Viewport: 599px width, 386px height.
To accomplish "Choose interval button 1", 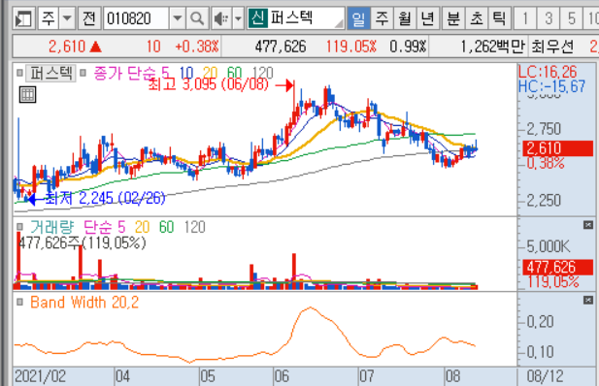I will pyautogui.click(x=525, y=18).
